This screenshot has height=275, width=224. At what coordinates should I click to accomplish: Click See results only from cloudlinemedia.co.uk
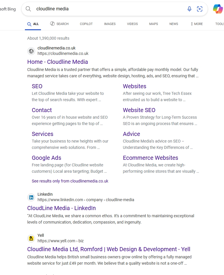[x=70, y=181]
